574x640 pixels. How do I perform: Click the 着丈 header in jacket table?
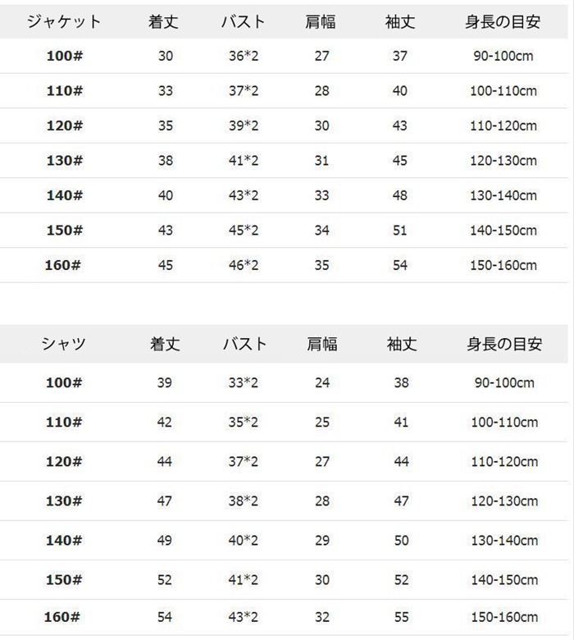166,22
